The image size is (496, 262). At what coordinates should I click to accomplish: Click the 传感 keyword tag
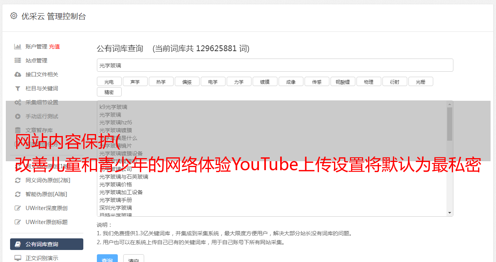pyautogui.click(x=317, y=81)
